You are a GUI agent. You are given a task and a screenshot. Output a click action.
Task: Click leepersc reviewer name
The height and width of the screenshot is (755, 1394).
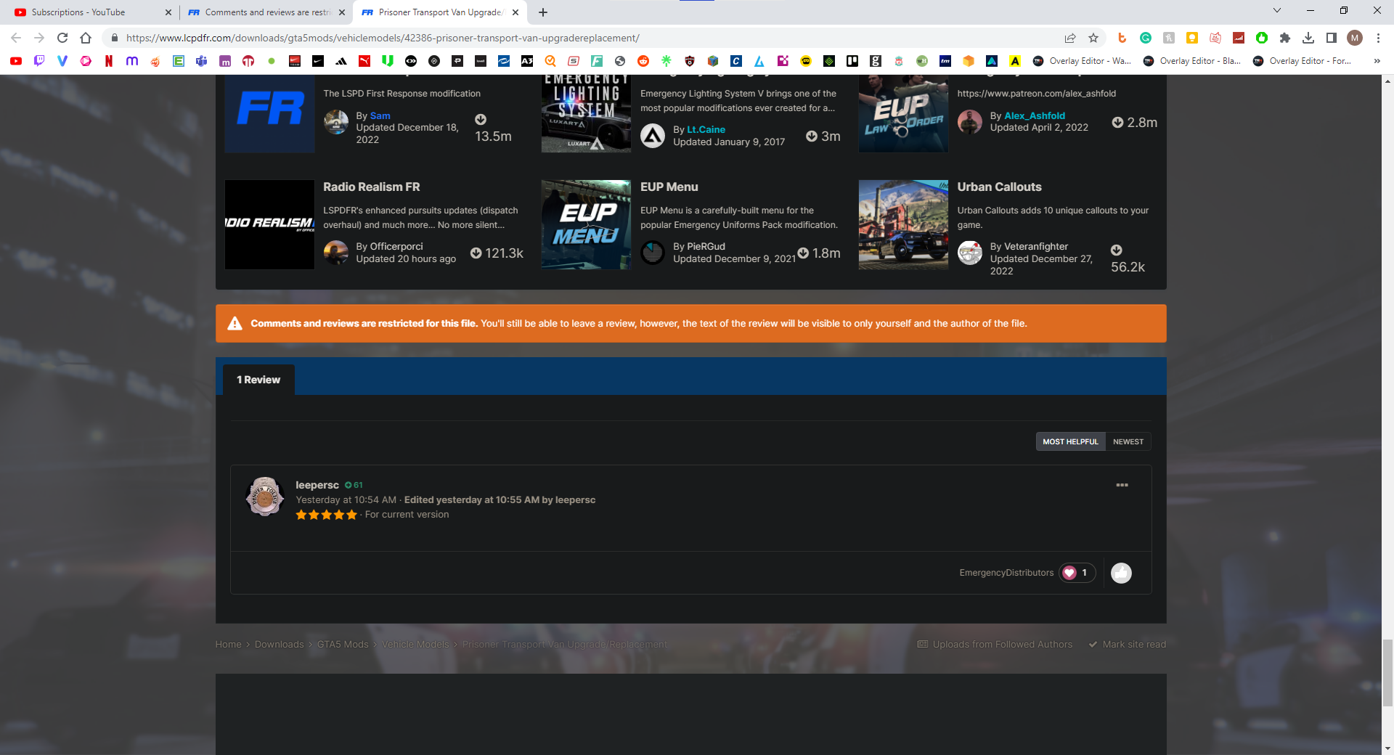317,485
